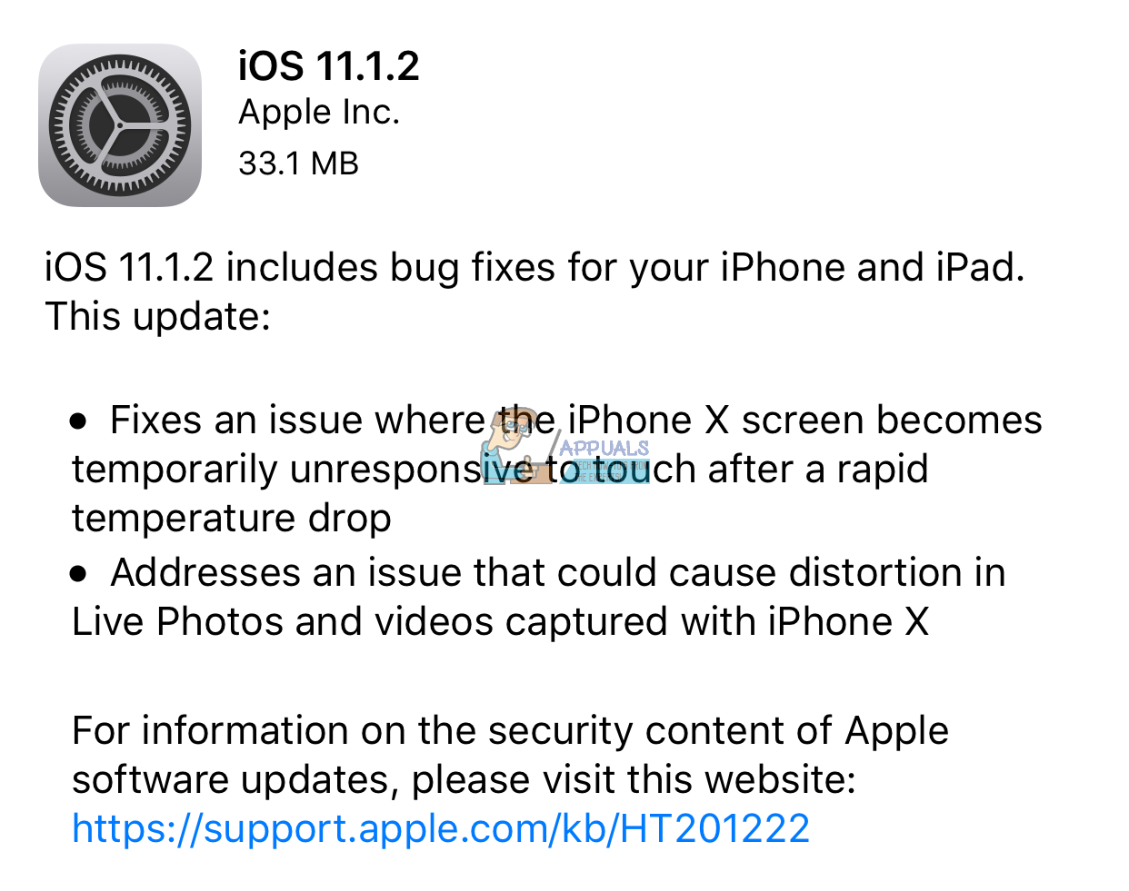Screen dimensions: 1129x891
Task: Click the 'after a rapid' phrase
Action: pyautogui.click(x=818, y=470)
